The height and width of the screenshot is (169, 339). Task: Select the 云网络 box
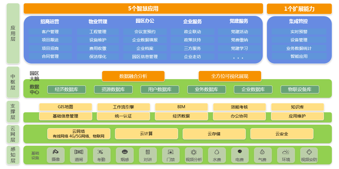[79, 134]
